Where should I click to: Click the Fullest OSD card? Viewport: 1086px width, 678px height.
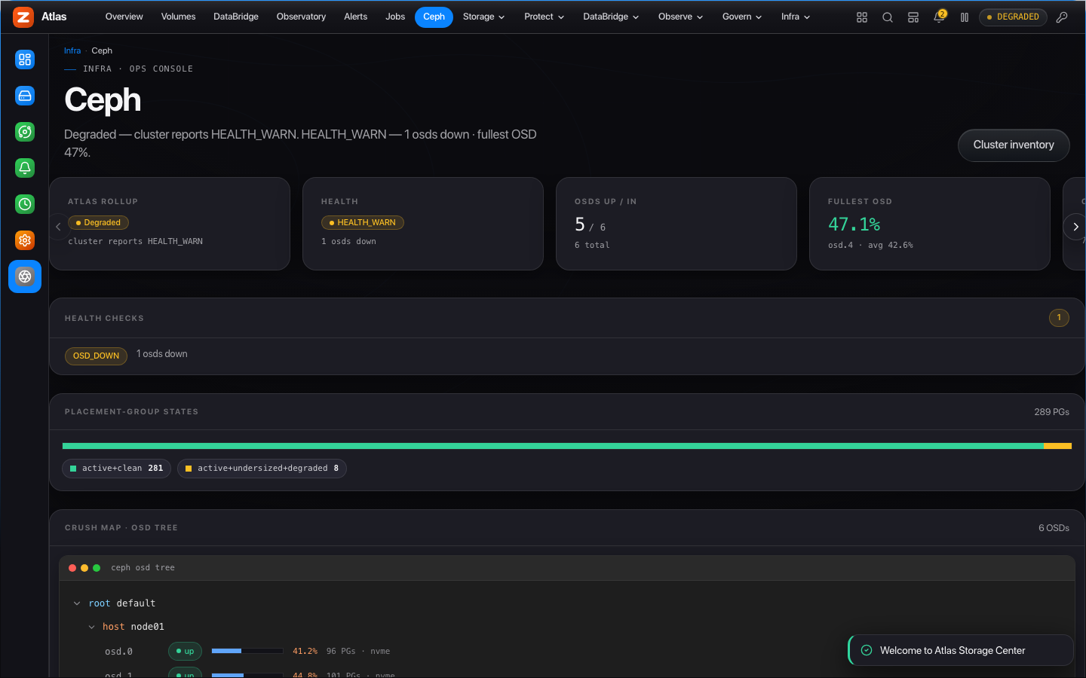(x=930, y=224)
